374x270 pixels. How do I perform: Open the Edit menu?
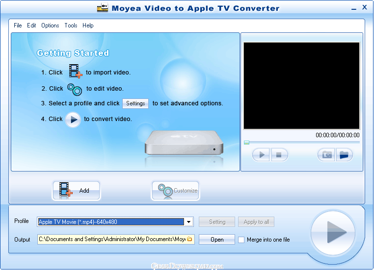[x=31, y=25]
